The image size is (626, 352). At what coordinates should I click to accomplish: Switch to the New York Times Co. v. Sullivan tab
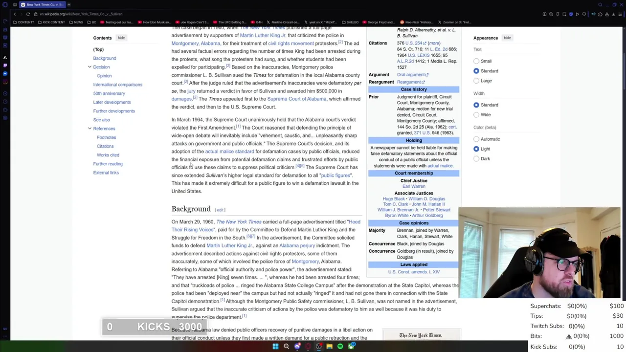(42, 4)
